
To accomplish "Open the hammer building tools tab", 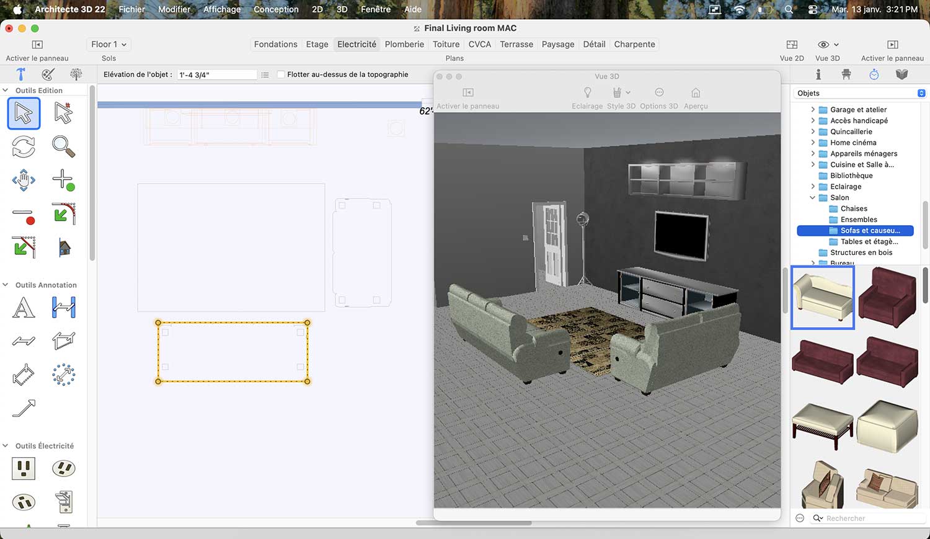I will pos(20,74).
